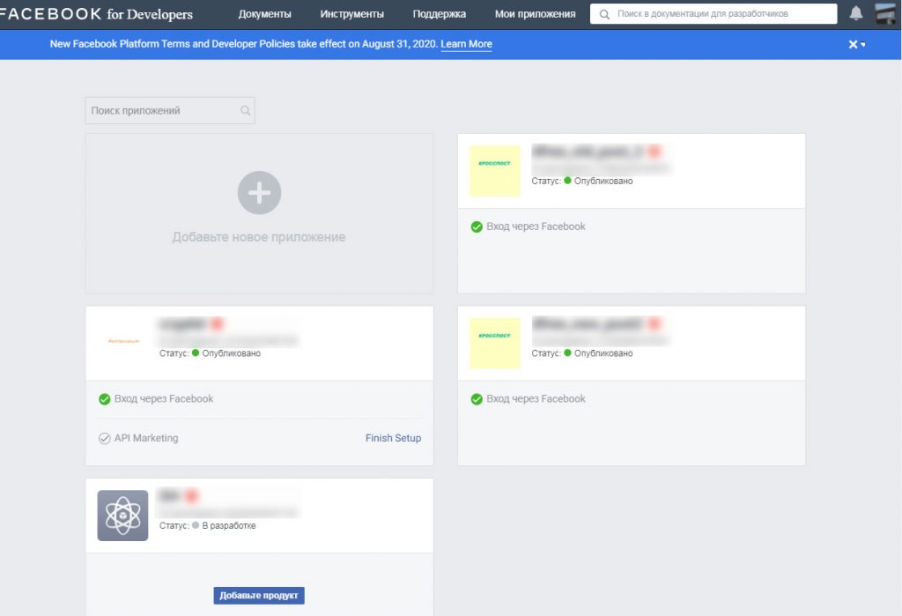The height and width of the screenshot is (616, 902).
Task: Click the API Marketing check icon
Action: (x=104, y=439)
